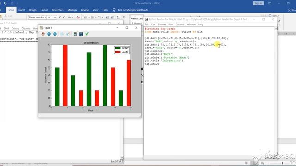Apply bullet list formatting
Image resolution: width=296 pixels, height=166 pixels.
pos(86,18)
